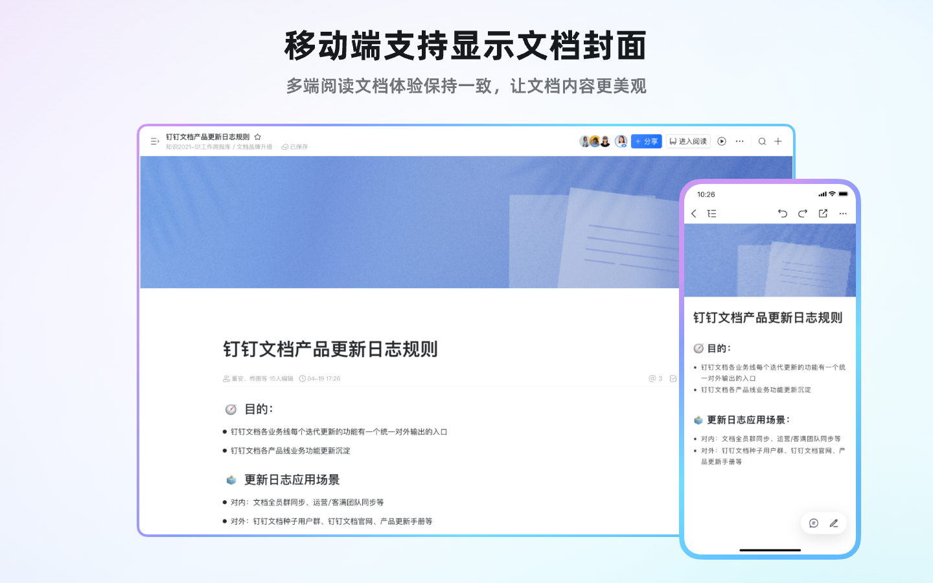The width and height of the screenshot is (933, 583).
Task: Click the leftmost collaborator avatar in the desktop header
Action: [x=584, y=141]
